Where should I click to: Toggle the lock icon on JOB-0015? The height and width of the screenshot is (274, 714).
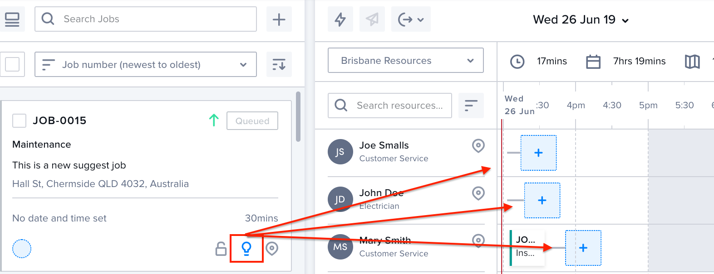click(x=221, y=249)
